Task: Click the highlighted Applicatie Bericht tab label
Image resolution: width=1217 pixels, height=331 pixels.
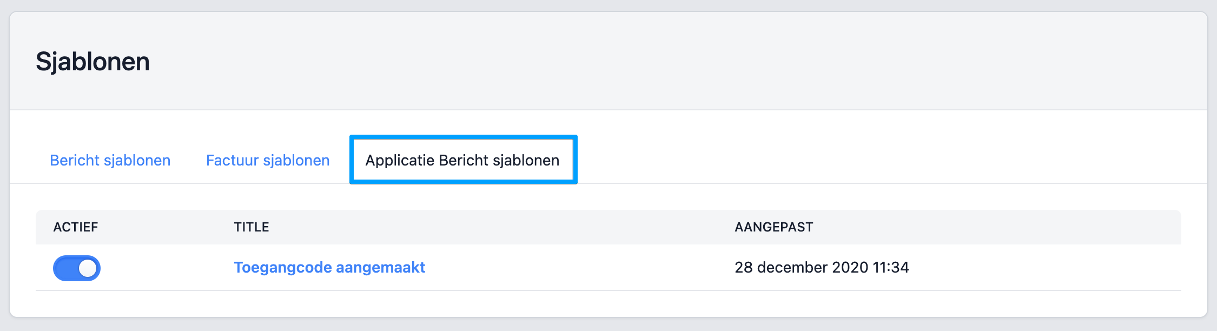Action: click(x=462, y=160)
